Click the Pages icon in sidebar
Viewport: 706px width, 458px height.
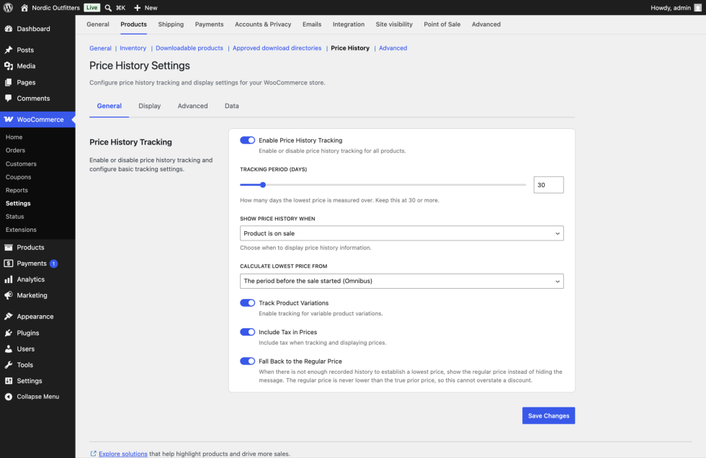pos(9,82)
